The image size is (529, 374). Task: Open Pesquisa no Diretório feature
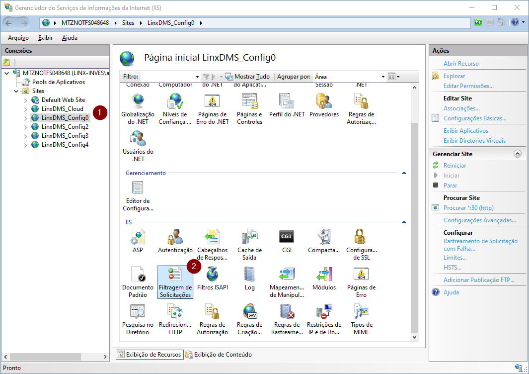click(138, 320)
